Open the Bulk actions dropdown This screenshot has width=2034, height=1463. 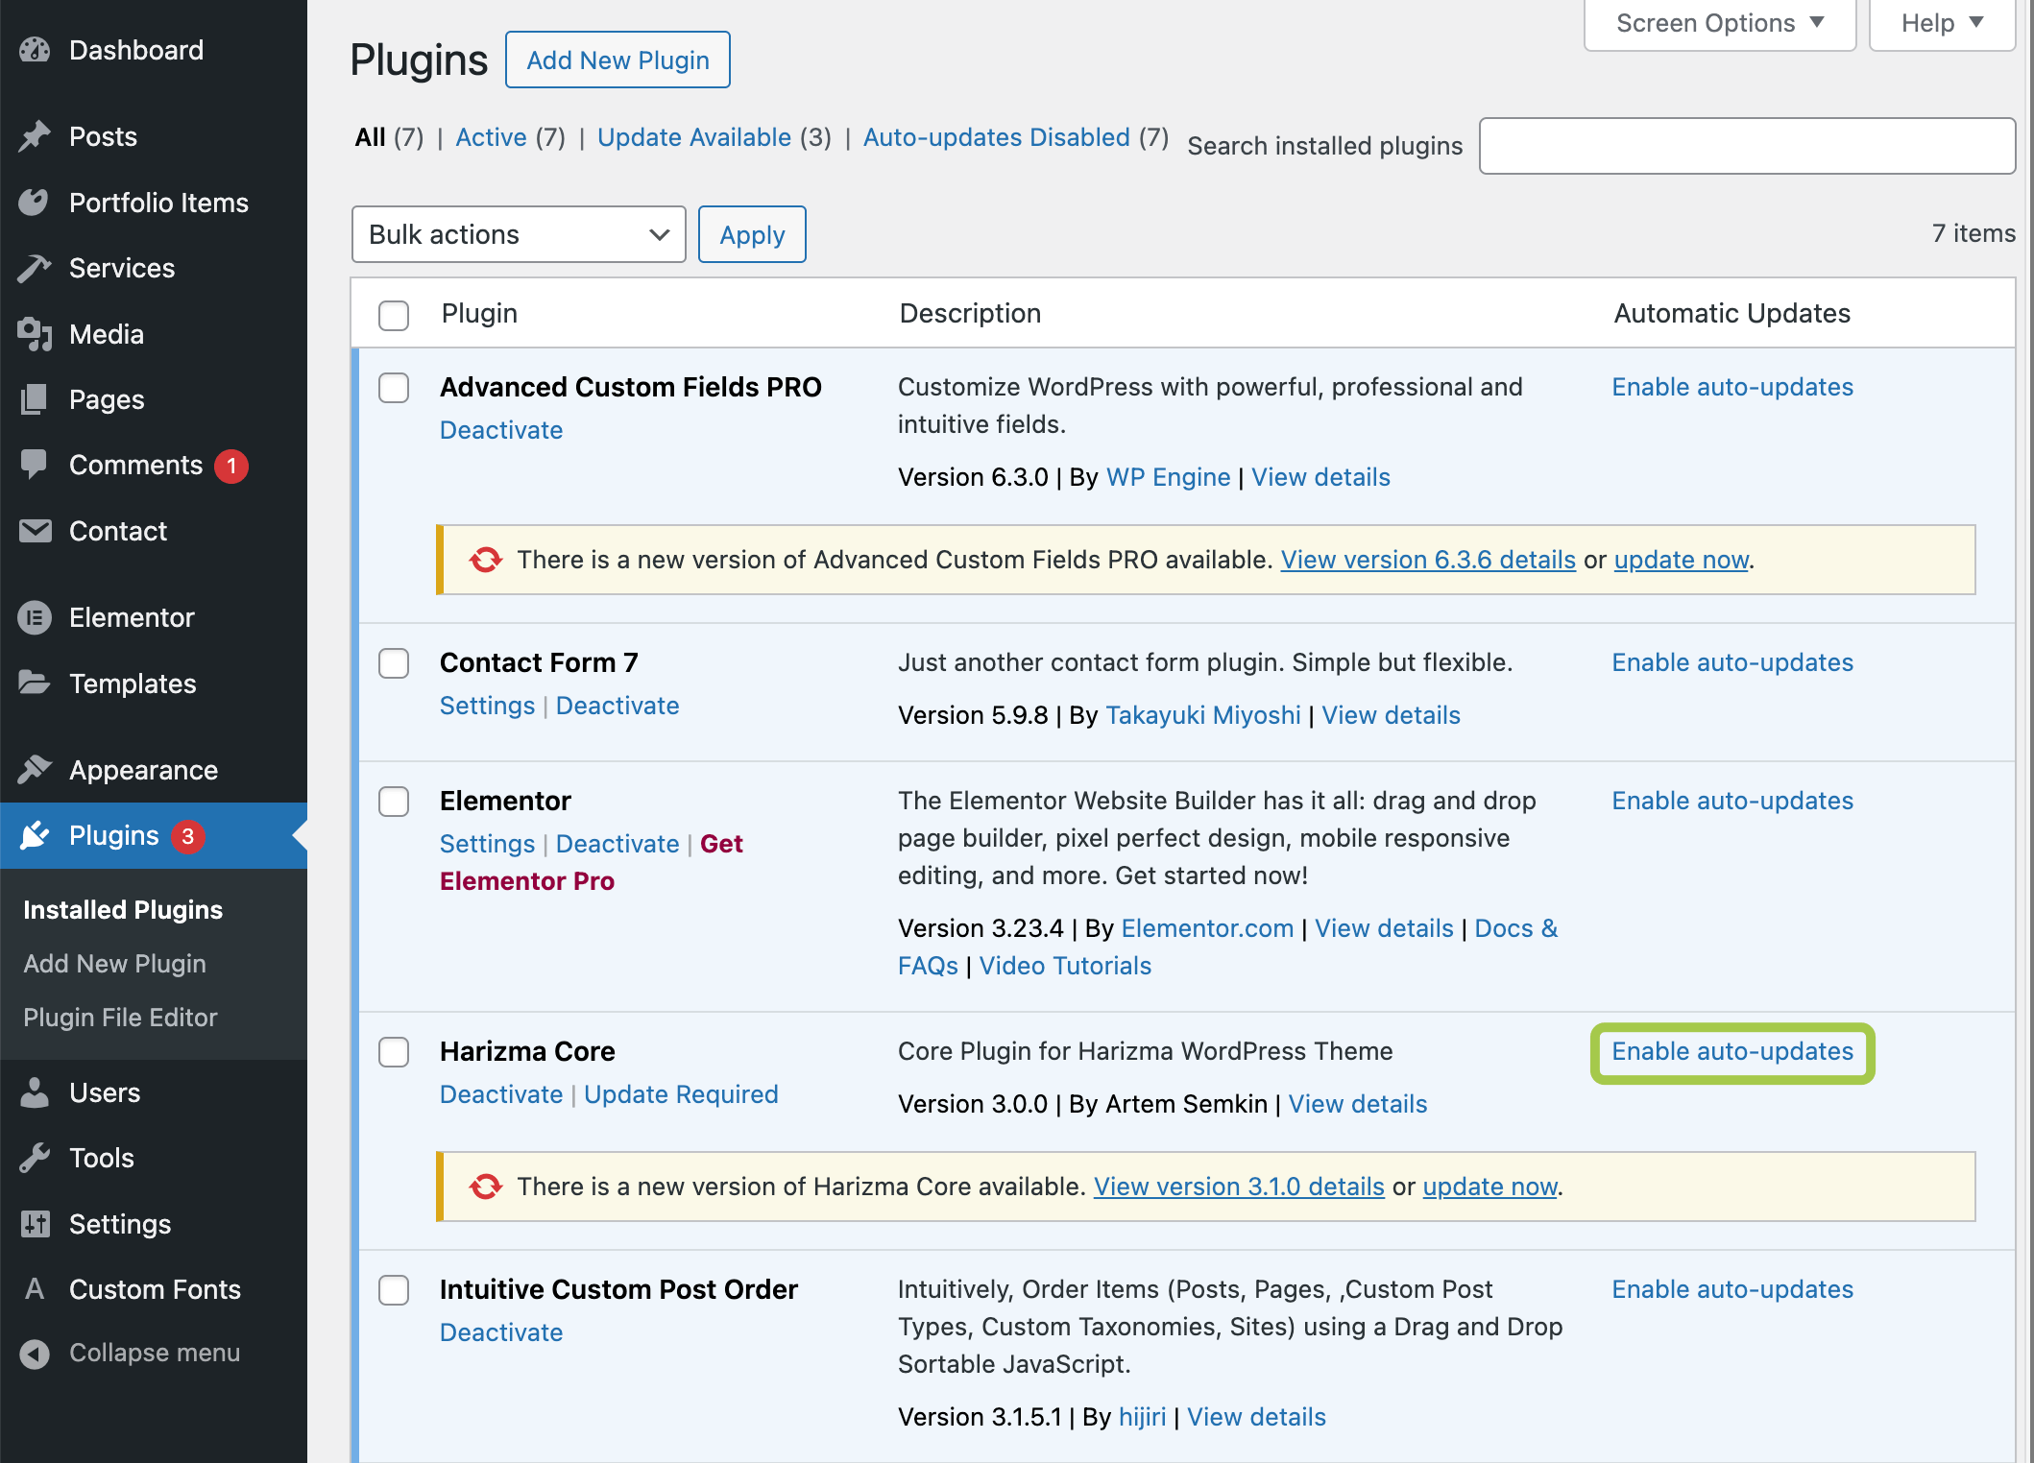pos(519,234)
